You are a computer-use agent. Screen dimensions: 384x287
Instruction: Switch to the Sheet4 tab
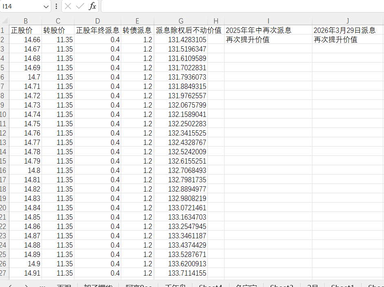point(210,286)
